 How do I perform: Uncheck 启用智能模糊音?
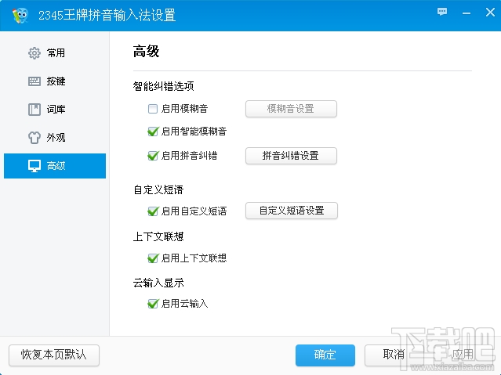(x=153, y=132)
